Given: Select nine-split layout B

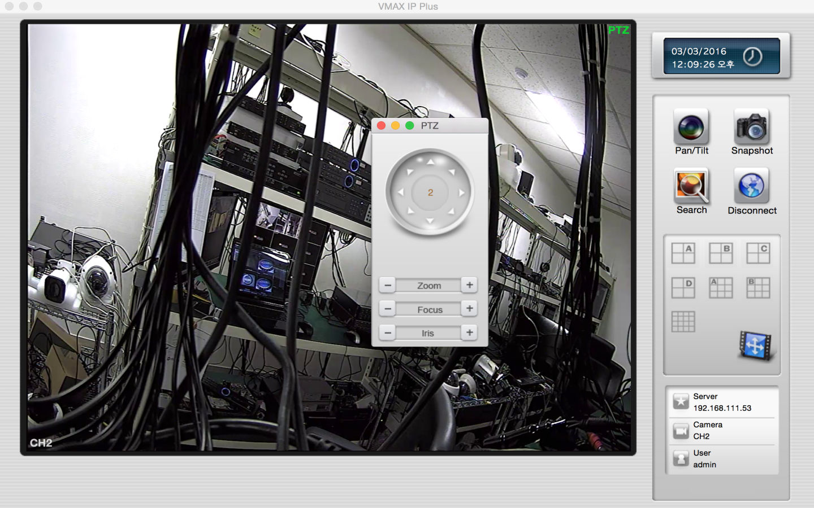Looking at the screenshot, I should coord(758,287).
